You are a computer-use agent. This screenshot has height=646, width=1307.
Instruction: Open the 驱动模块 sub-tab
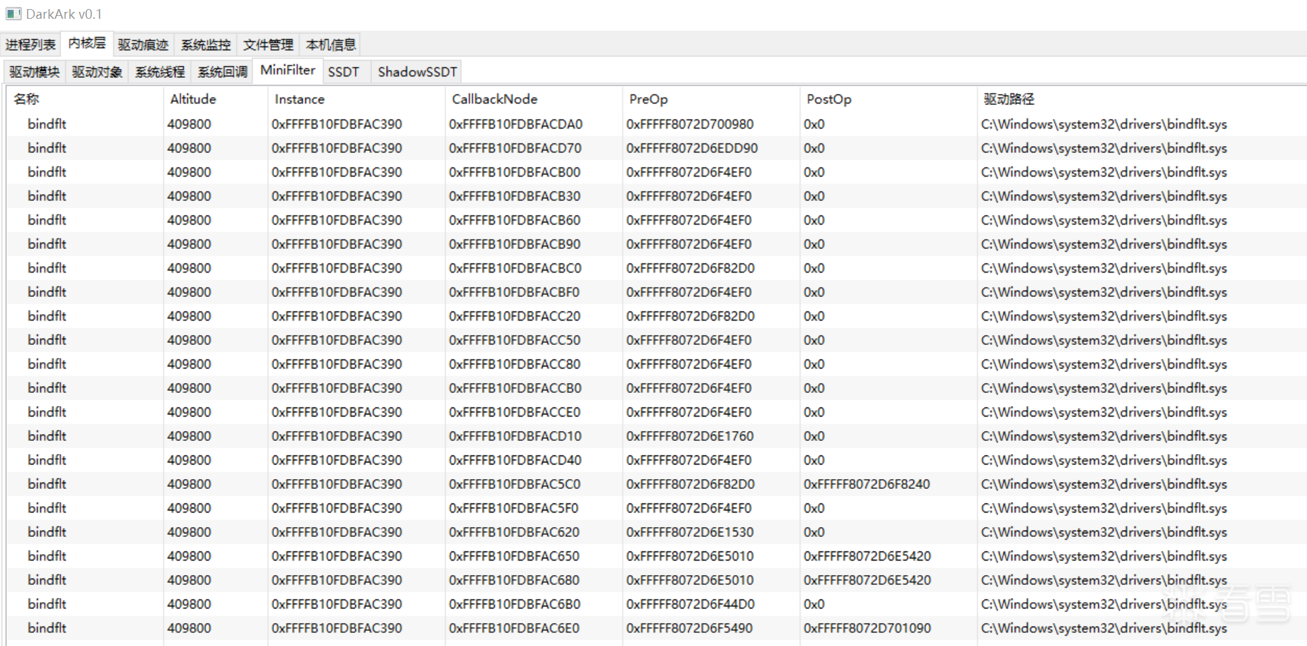(35, 72)
